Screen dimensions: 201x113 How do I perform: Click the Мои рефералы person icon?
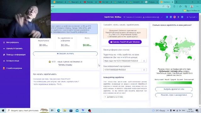pos(4,42)
